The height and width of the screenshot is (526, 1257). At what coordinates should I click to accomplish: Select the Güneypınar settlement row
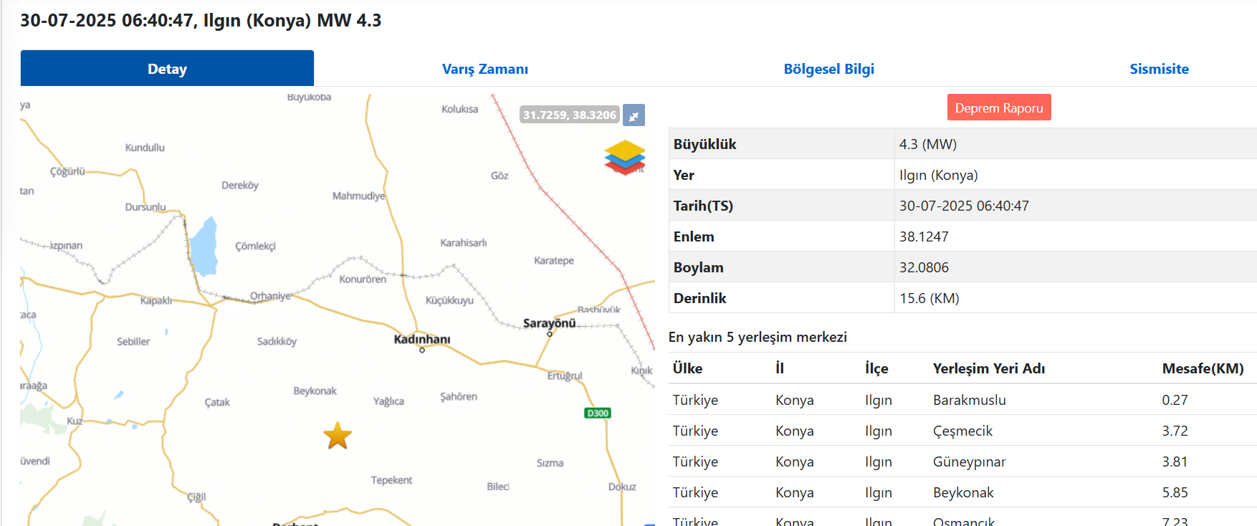pos(962,462)
